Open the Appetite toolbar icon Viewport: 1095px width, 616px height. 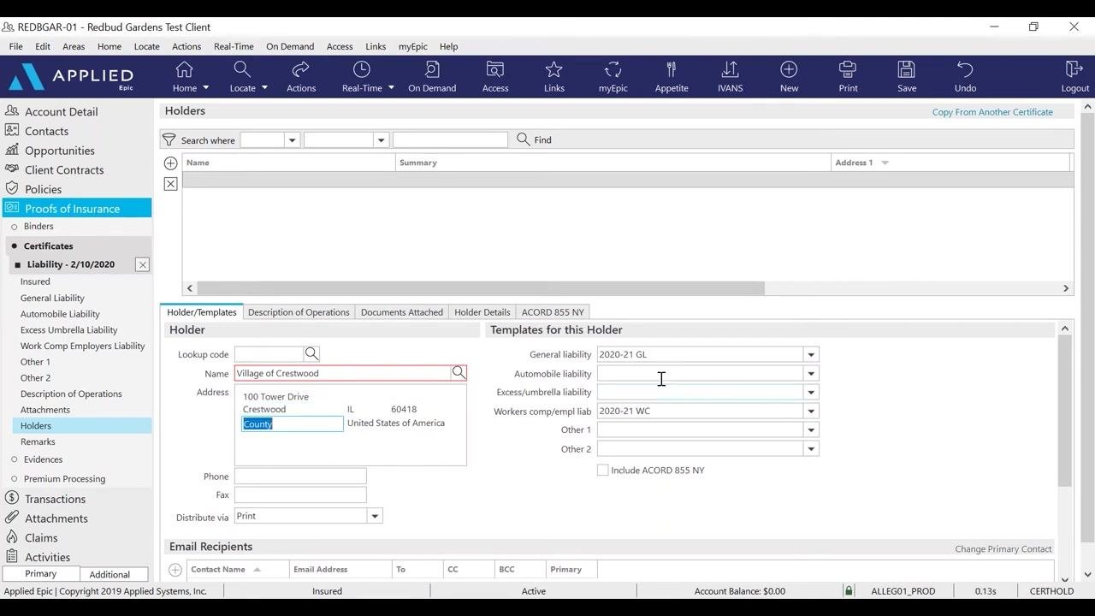672,69
